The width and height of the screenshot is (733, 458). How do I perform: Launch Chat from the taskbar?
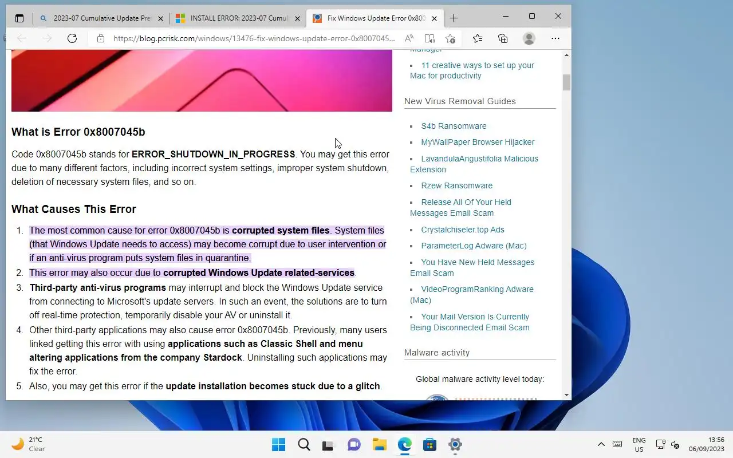click(354, 444)
